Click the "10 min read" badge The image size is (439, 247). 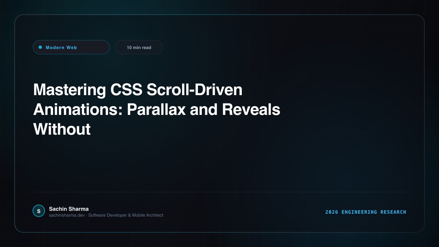coord(139,47)
